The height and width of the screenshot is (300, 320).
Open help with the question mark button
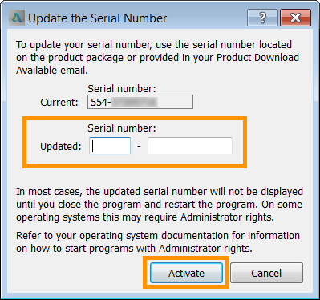coord(262,18)
